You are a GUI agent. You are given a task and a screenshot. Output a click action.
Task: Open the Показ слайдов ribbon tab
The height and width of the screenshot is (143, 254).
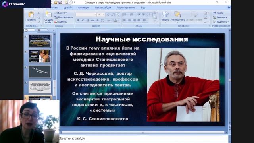(x=103, y=8)
